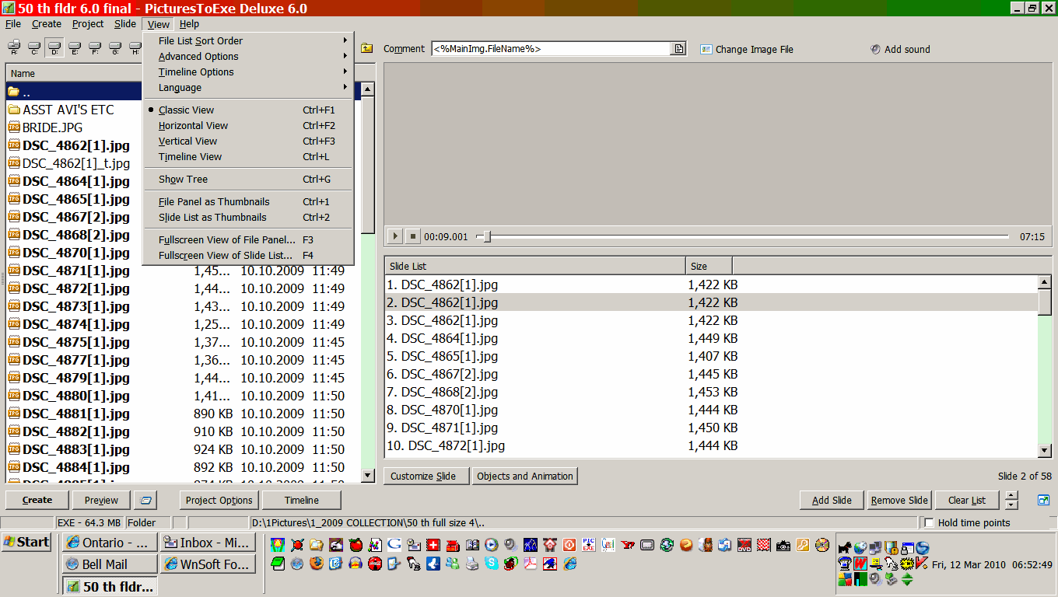Select File Panel as Thumbnails
This screenshot has height=597, width=1058.
[x=249, y=201]
